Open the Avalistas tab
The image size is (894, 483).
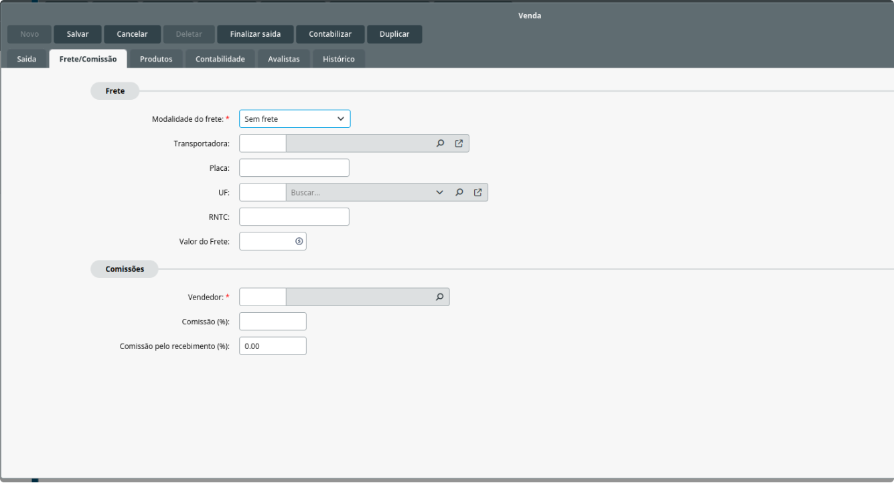284,59
